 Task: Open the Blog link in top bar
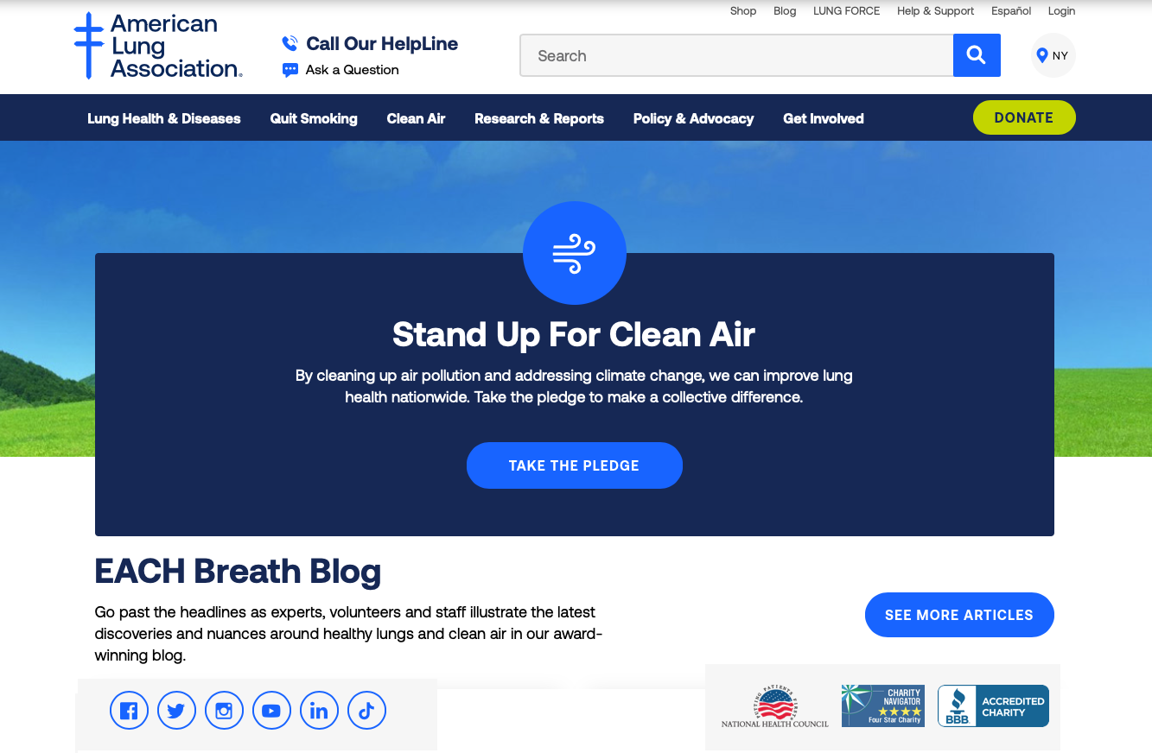tap(785, 11)
